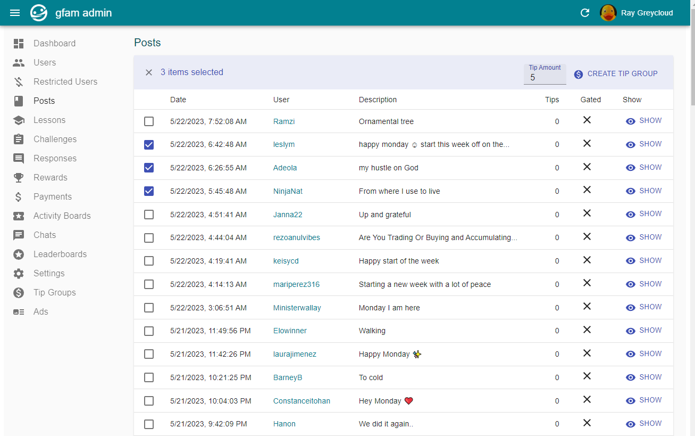695x436 pixels.
Task: Click SHOW for the leslym post
Action: [x=643, y=144]
